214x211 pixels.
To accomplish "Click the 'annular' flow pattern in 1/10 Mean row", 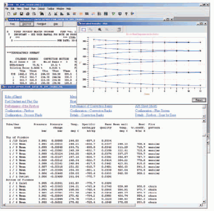I will (154, 144).
